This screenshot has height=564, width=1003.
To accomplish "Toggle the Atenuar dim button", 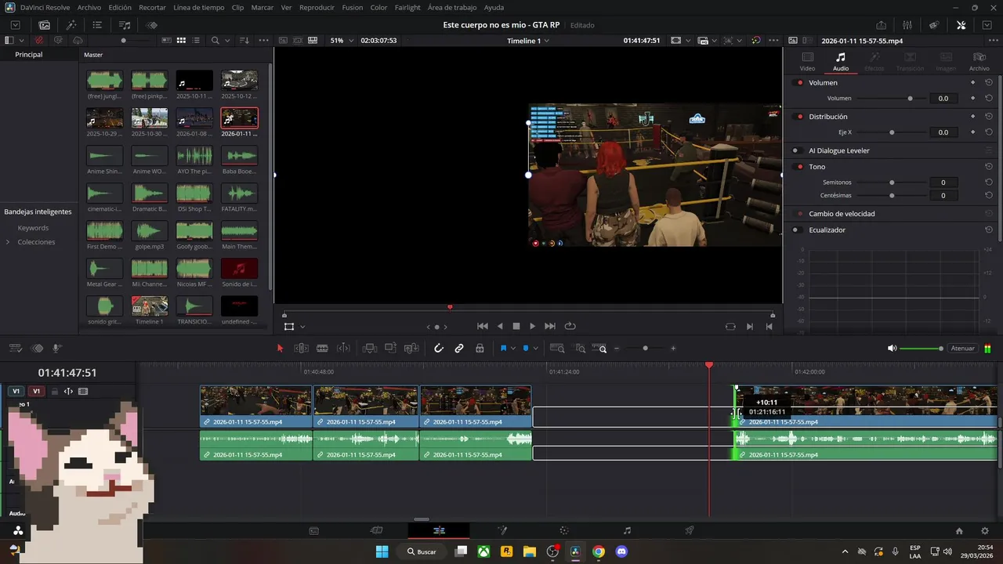I will (962, 349).
